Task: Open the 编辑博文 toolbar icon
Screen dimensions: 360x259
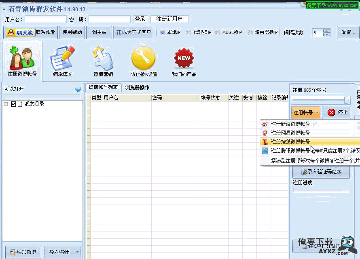Action: 63,61
